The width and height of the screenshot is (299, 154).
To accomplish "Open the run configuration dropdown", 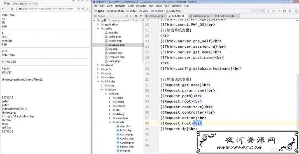I will pyautogui.click(x=258, y=11).
